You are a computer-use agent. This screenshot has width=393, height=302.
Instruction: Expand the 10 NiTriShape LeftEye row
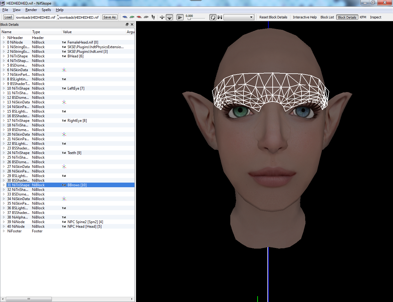point(4,88)
